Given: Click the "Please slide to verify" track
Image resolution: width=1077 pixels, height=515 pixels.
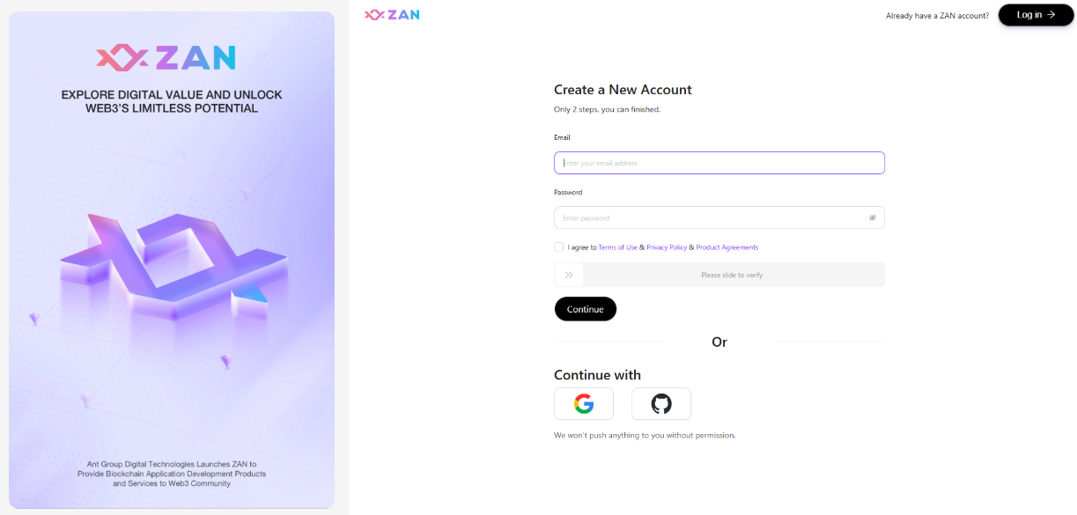Looking at the screenshot, I should [732, 275].
